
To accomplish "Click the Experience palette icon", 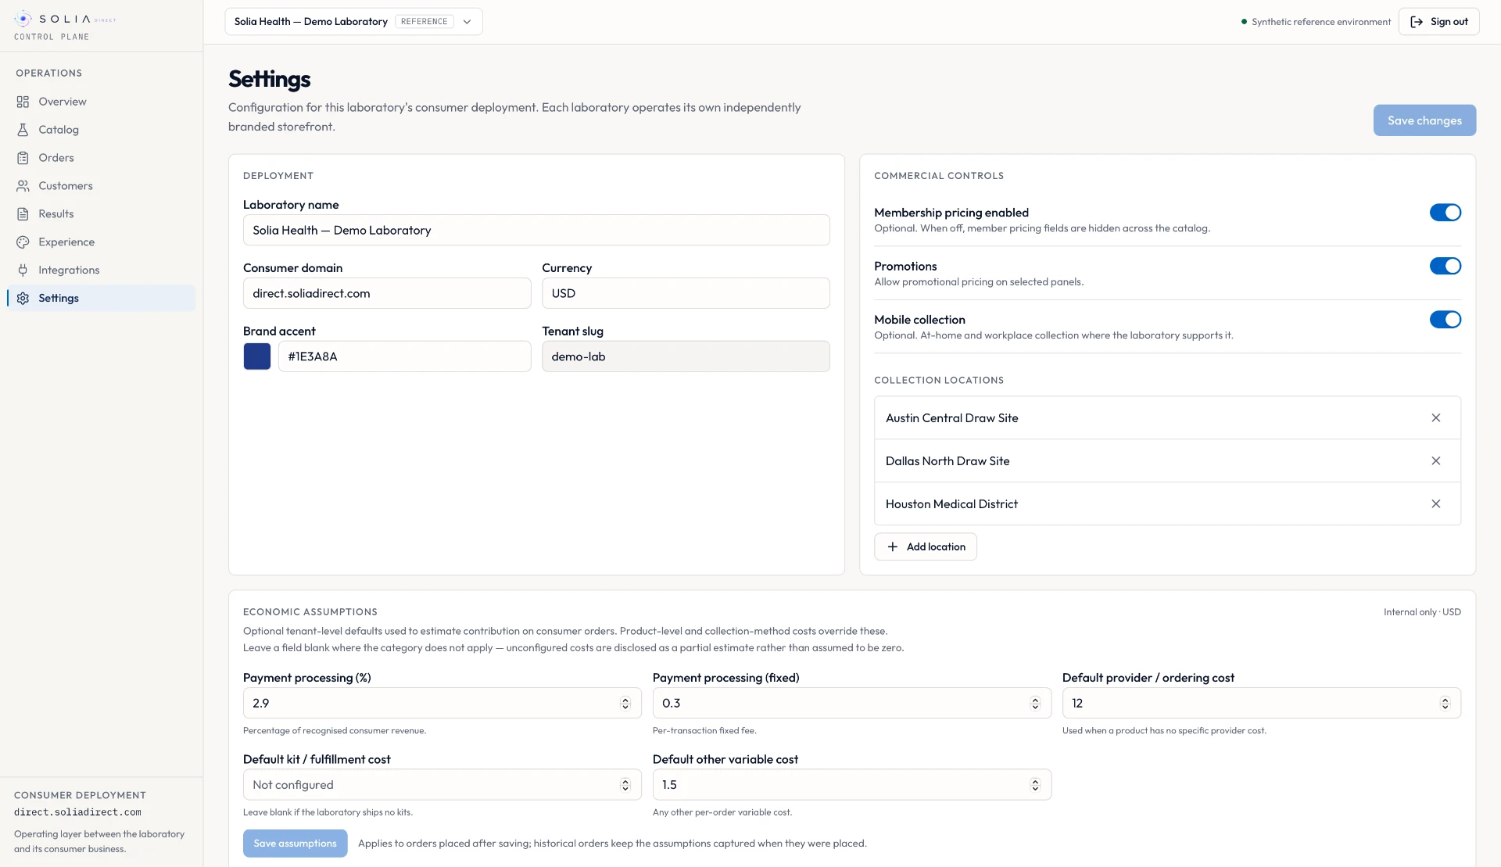I will pyautogui.click(x=23, y=242).
